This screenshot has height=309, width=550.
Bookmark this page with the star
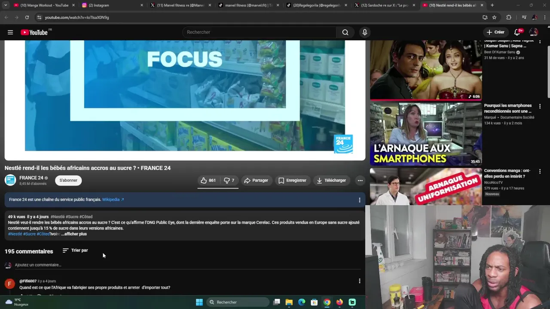pyautogui.click(x=495, y=17)
